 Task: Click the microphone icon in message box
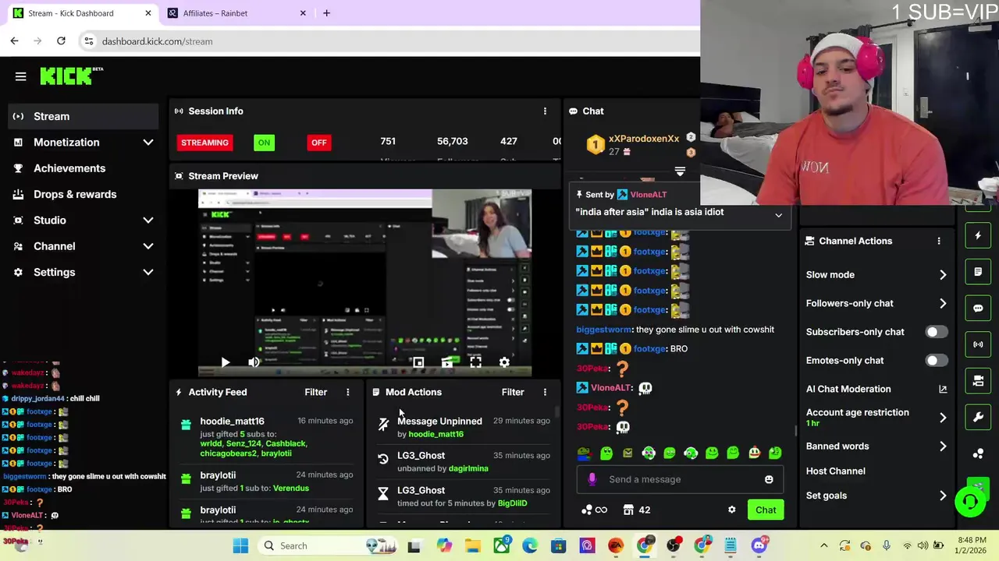click(592, 479)
